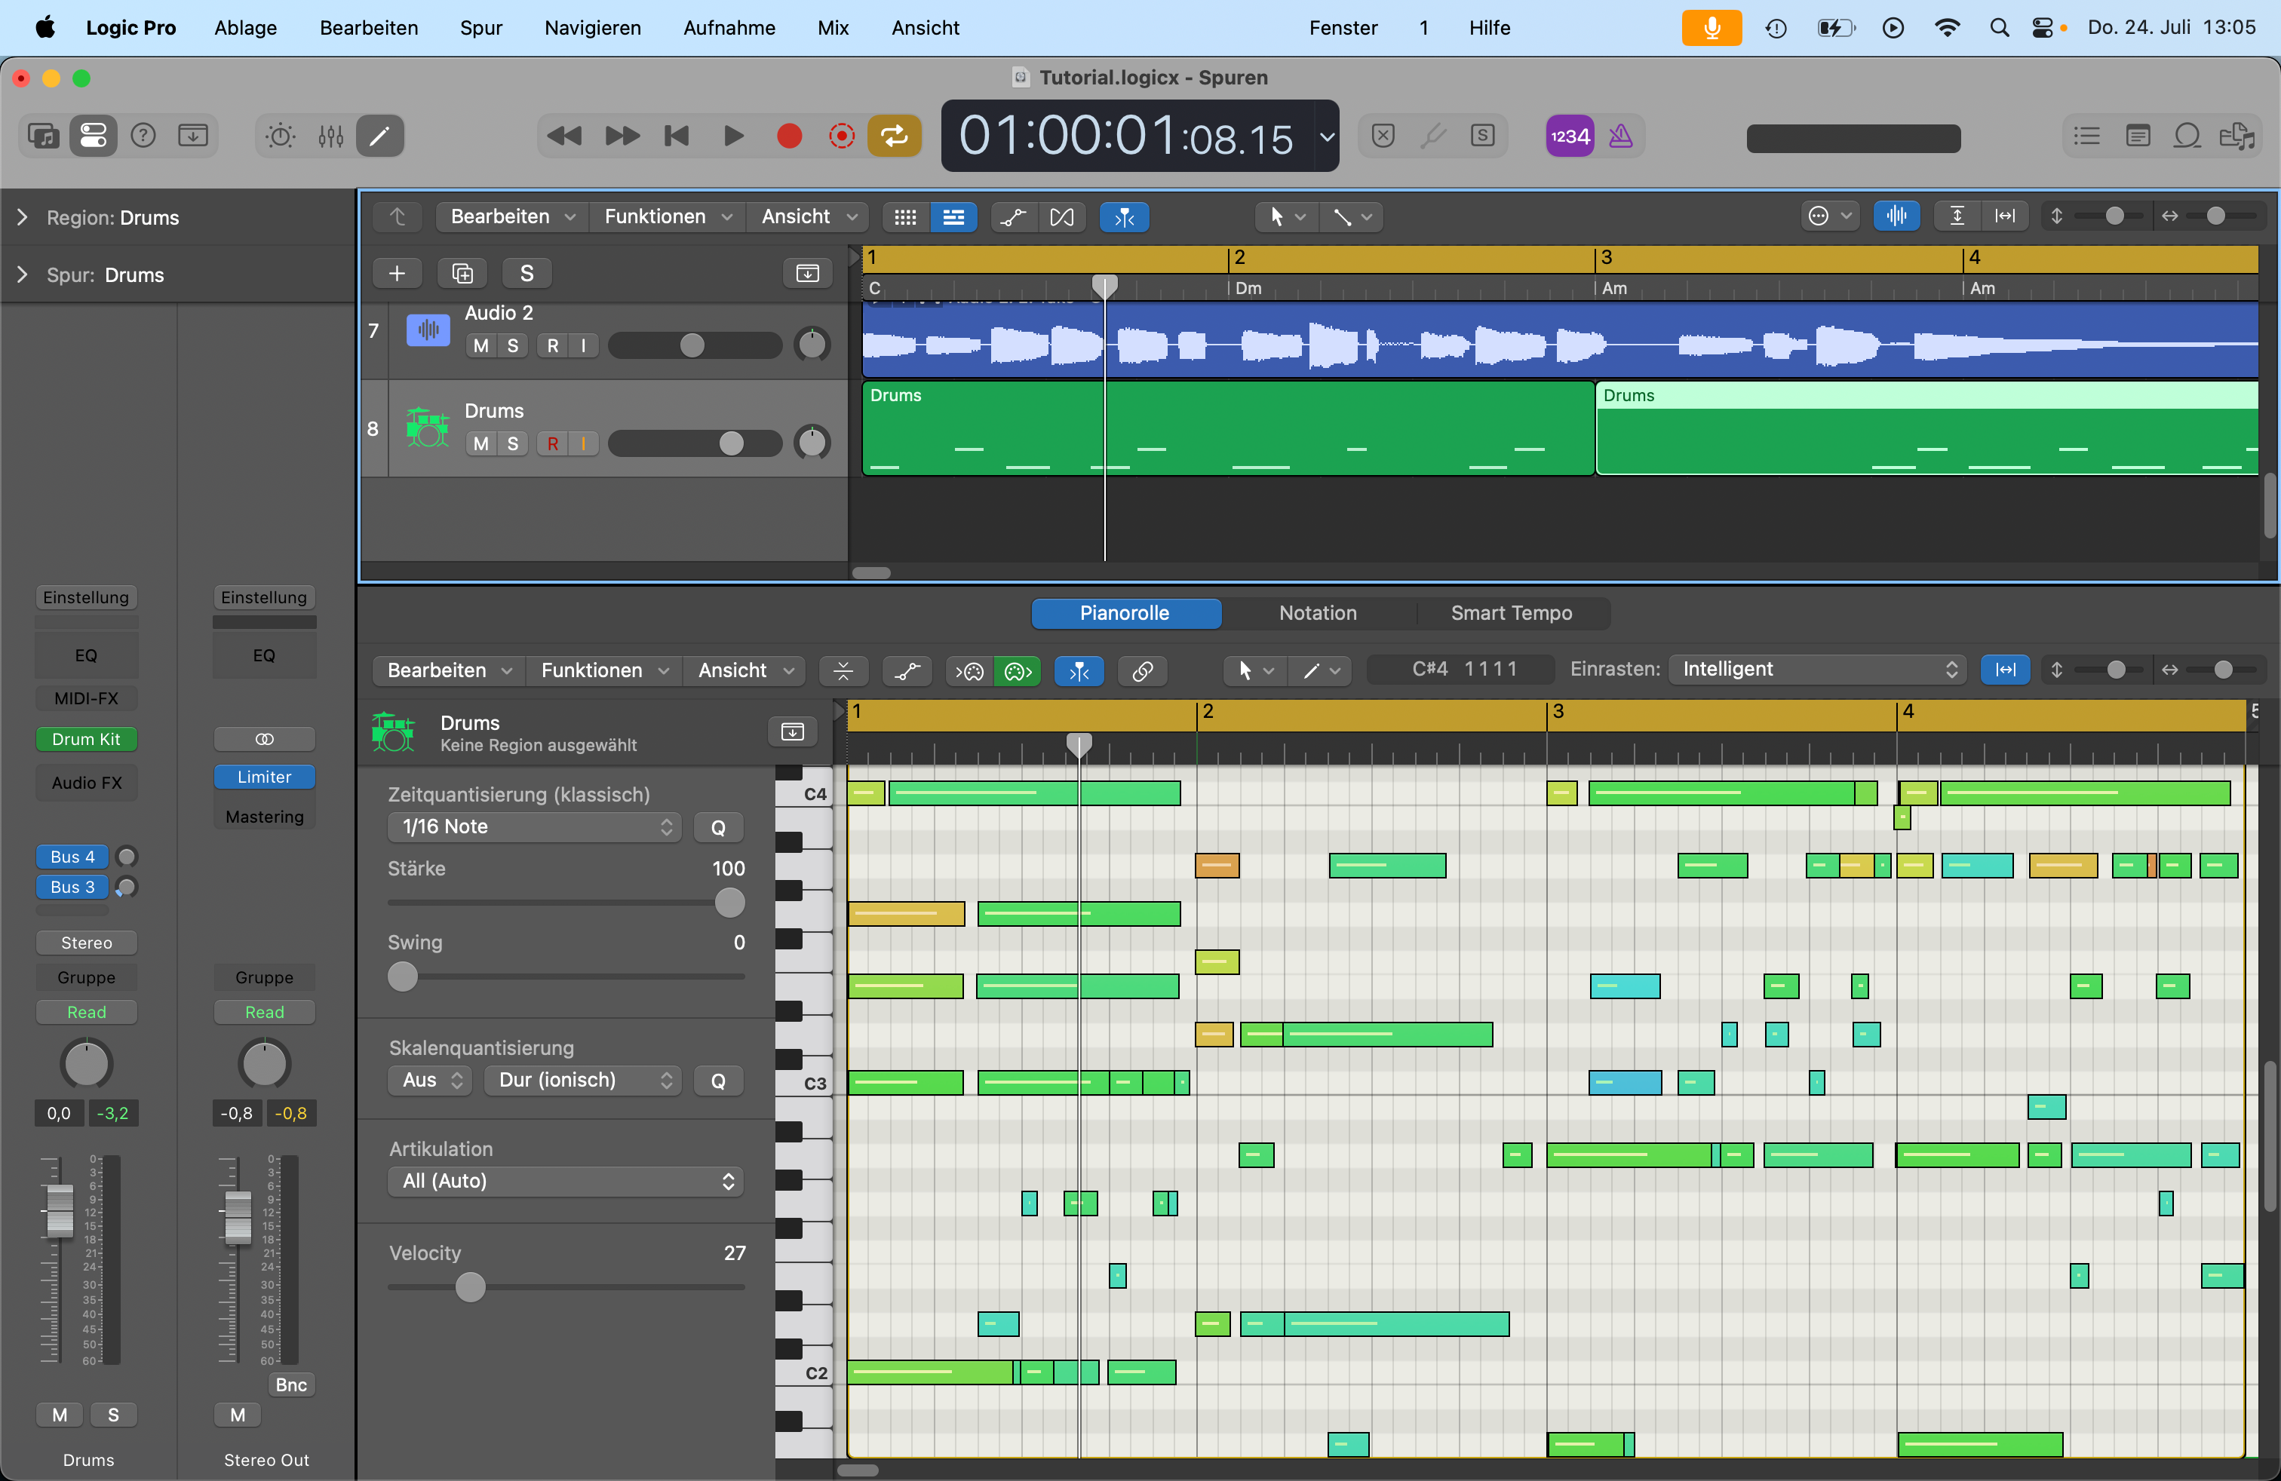The width and height of the screenshot is (2281, 1481).
Task: Click the Bnc bounce button
Action: (291, 1384)
